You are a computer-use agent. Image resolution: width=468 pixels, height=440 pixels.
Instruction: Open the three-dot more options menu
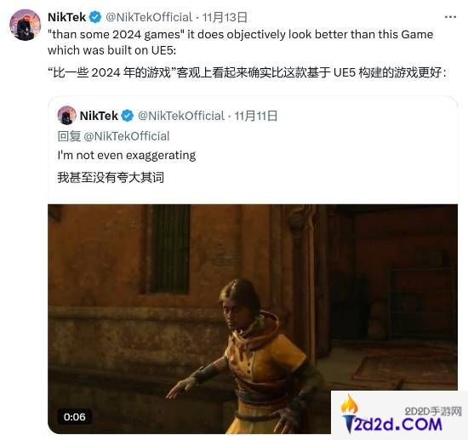[x=450, y=17]
